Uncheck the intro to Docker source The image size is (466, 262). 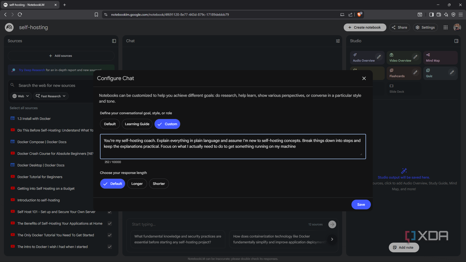point(110,246)
